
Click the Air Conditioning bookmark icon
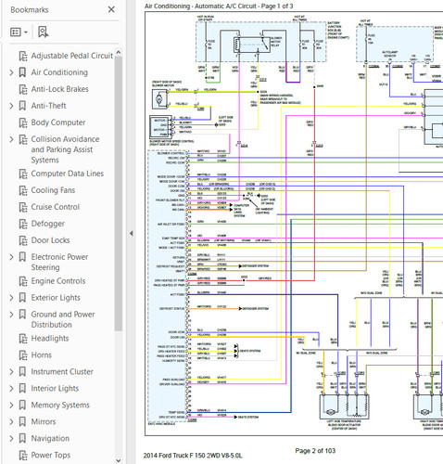pos(22,72)
